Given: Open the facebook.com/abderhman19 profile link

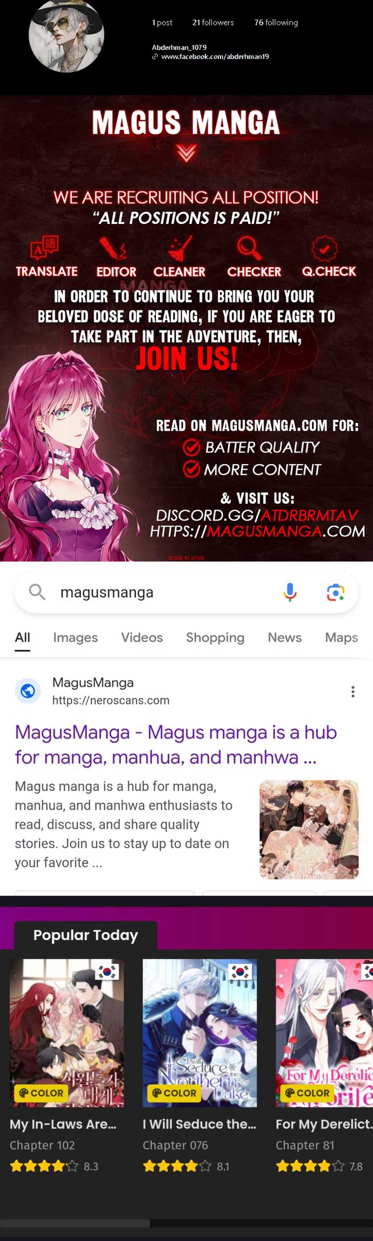Looking at the screenshot, I should pyautogui.click(x=215, y=56).
